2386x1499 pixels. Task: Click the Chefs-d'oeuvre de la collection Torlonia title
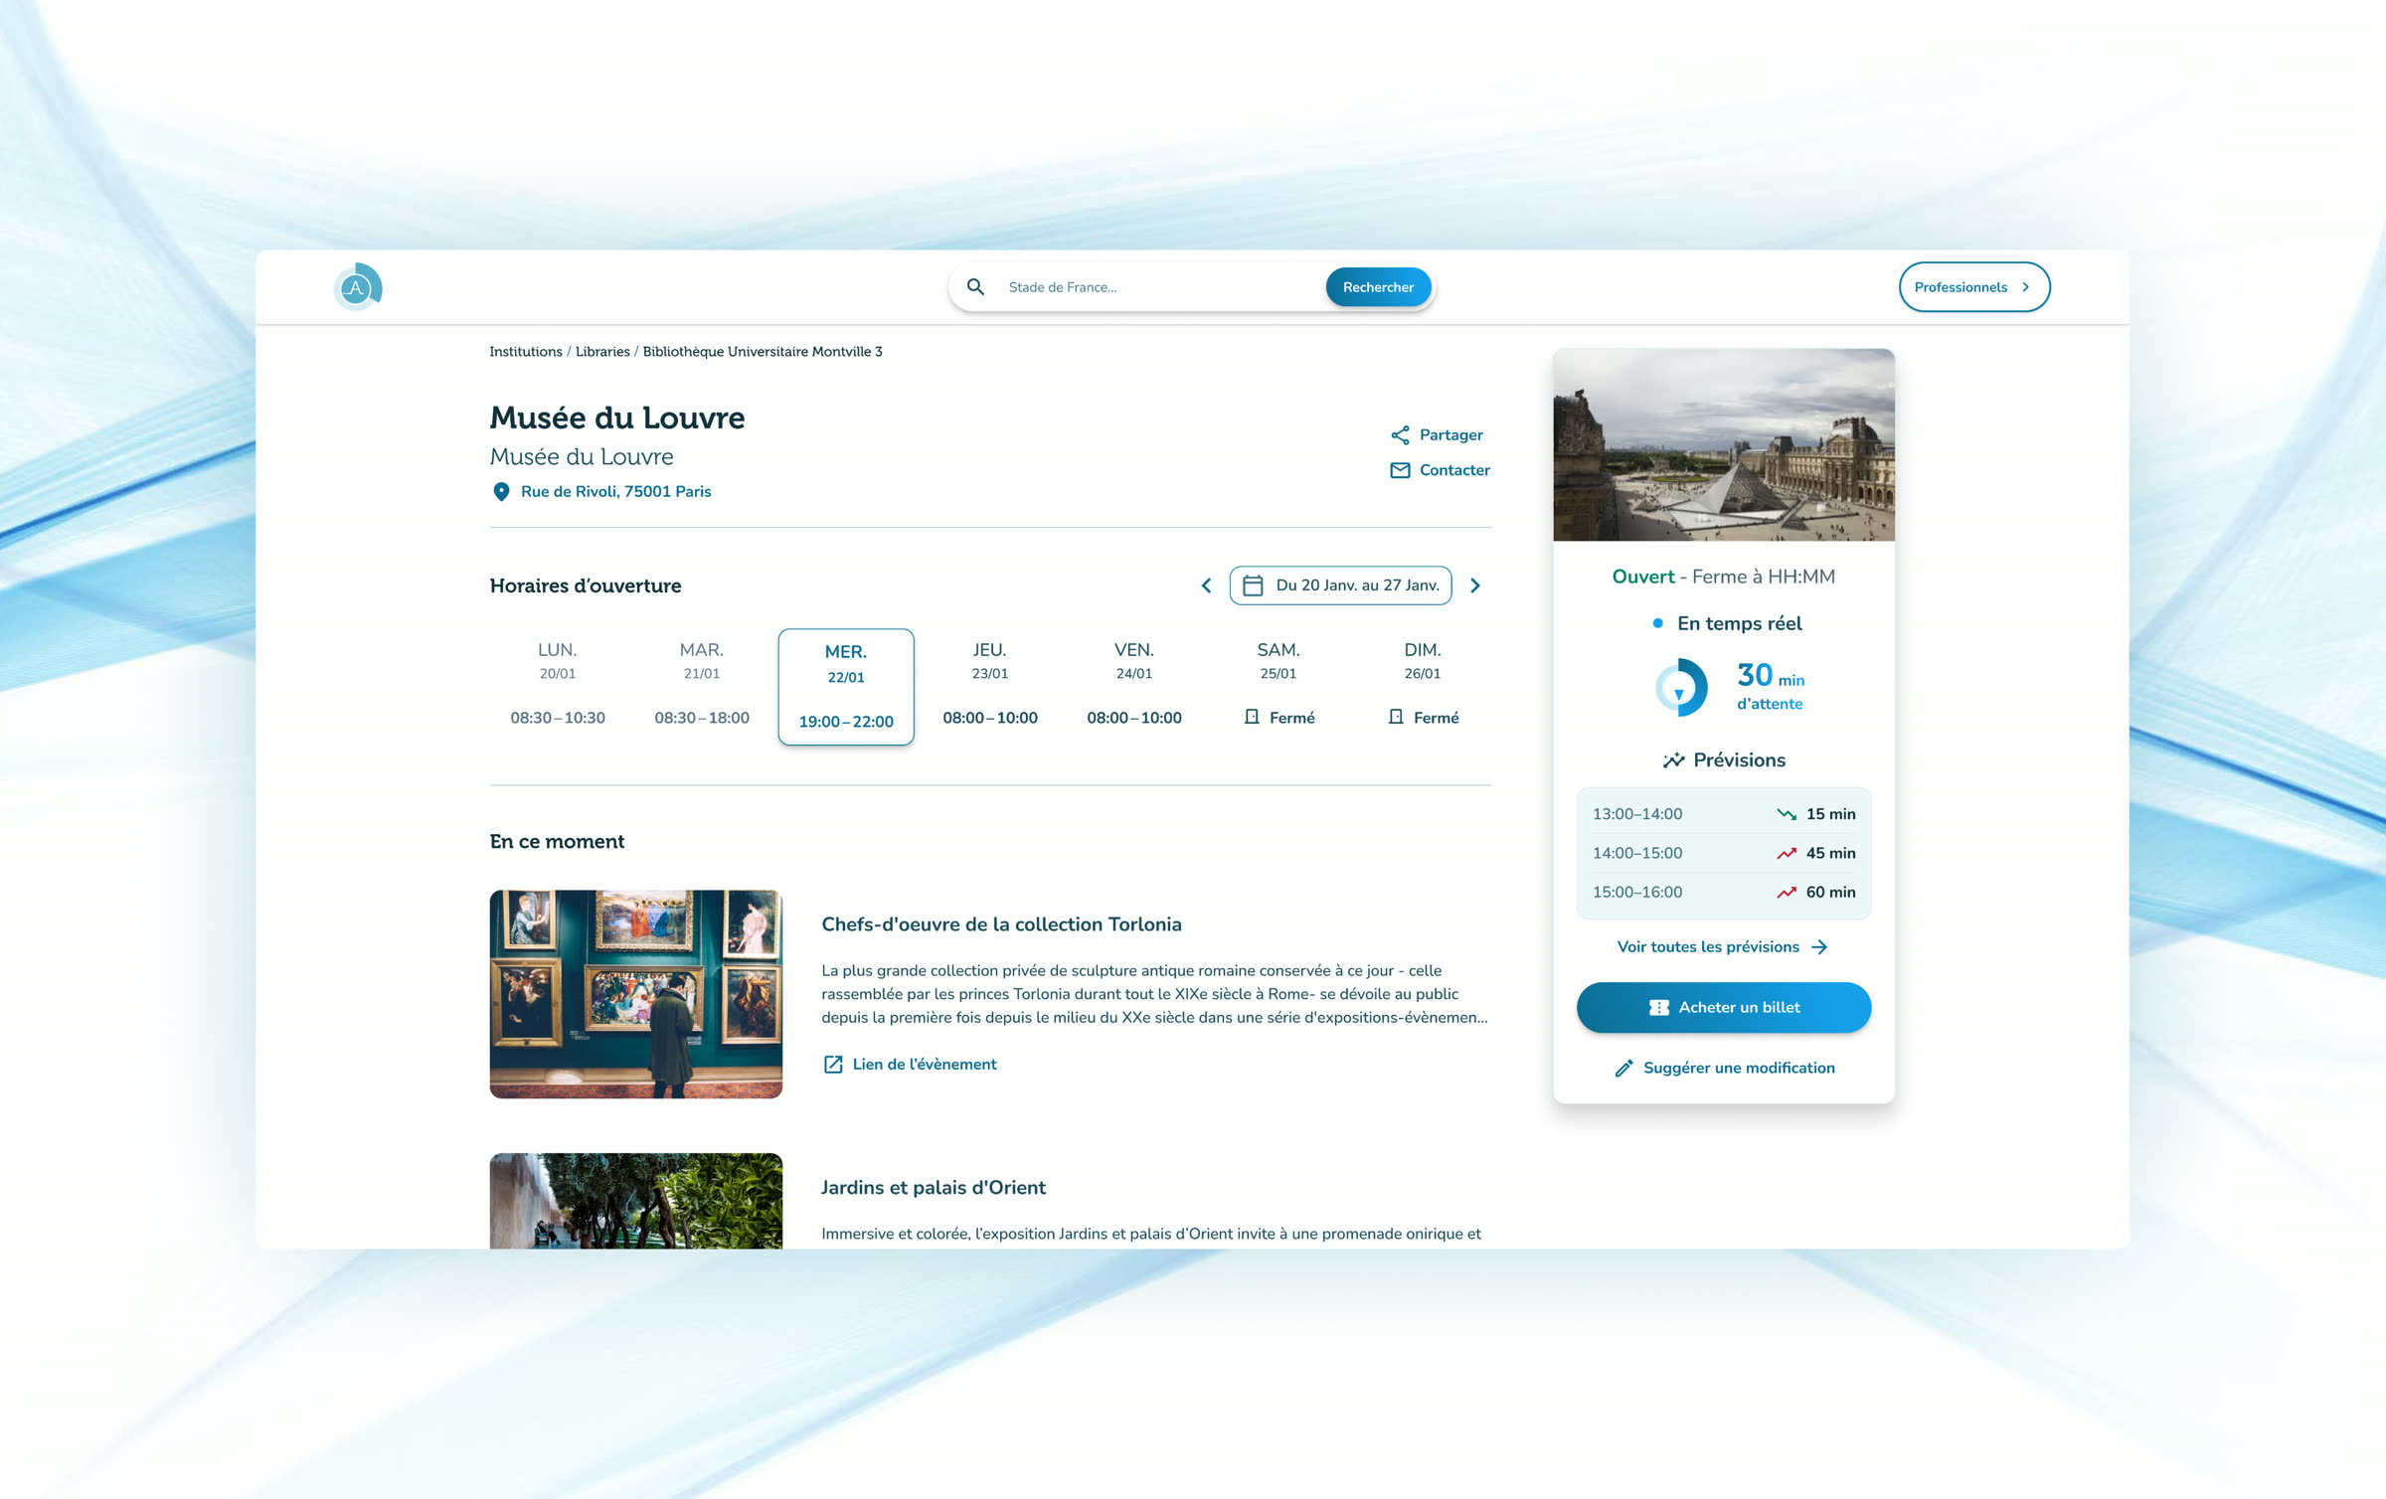1001,924
